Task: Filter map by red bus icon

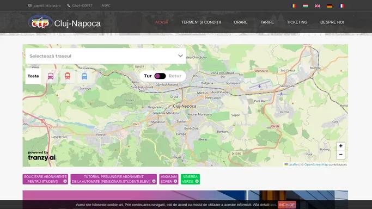Action: (68, 76)
